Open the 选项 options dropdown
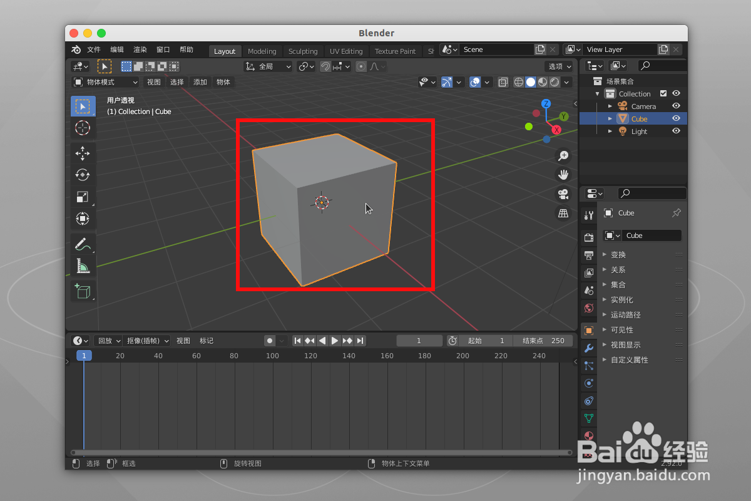This screenshot has width=751, height=501. 559,66
